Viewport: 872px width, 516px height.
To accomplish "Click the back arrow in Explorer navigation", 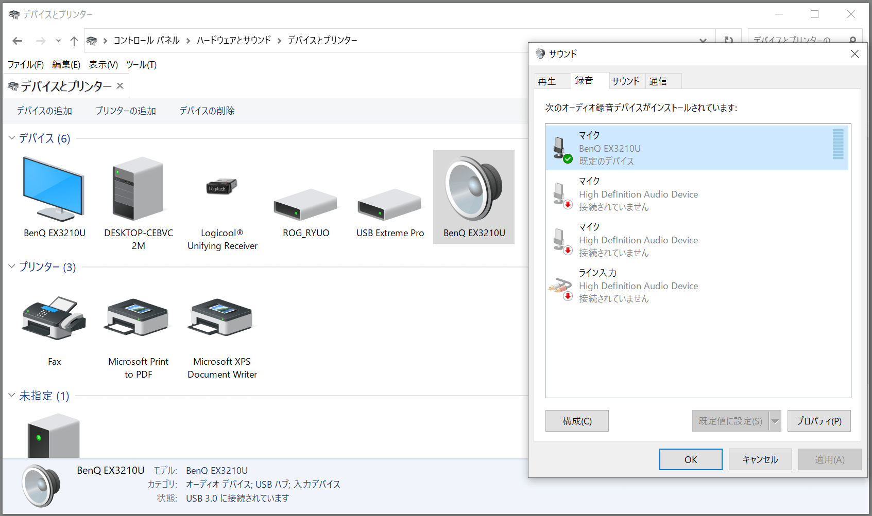I will (x=18, y=41).
